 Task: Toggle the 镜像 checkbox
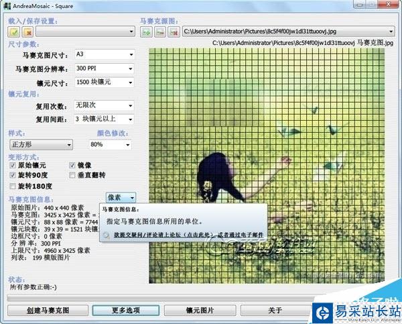pos(72,165)
